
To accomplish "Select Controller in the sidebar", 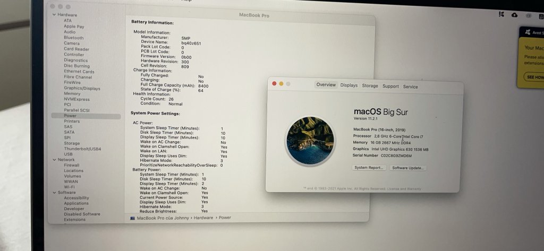I will click(74, 55).
